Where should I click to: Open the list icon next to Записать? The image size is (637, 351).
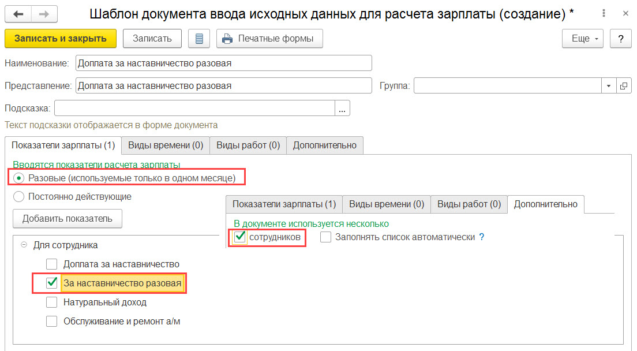pyautogui.click(x=199, y=39)
